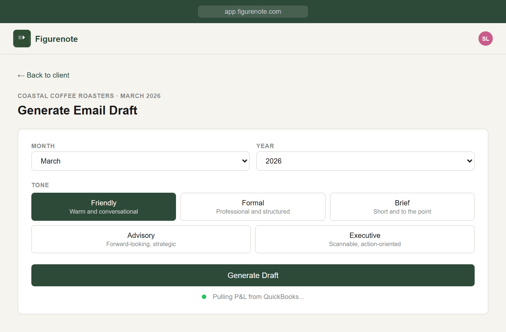Pick the Brief tone option
The image size is (506, 332).
(402, 207)
